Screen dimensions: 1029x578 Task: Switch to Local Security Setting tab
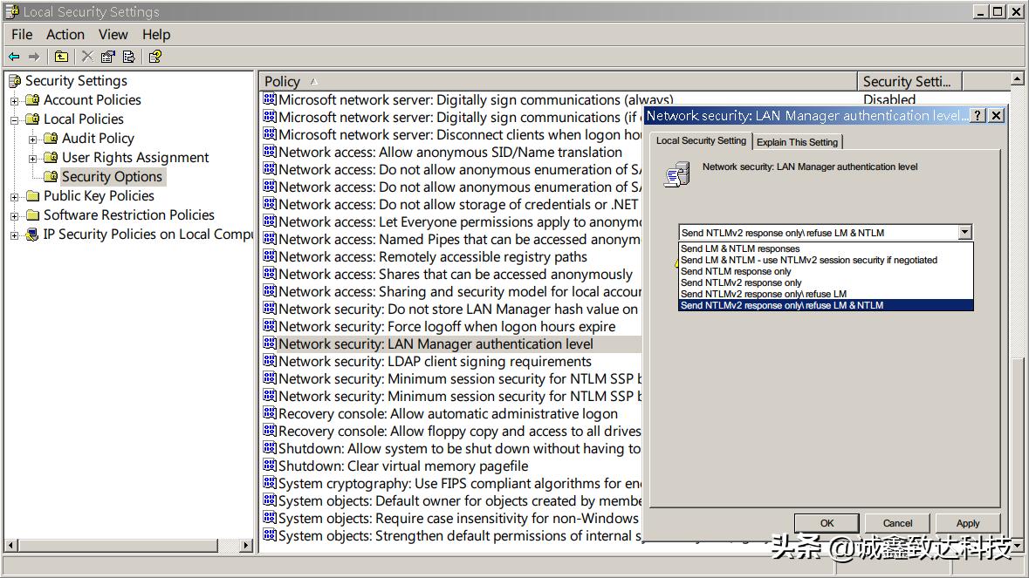pos(701,141)
